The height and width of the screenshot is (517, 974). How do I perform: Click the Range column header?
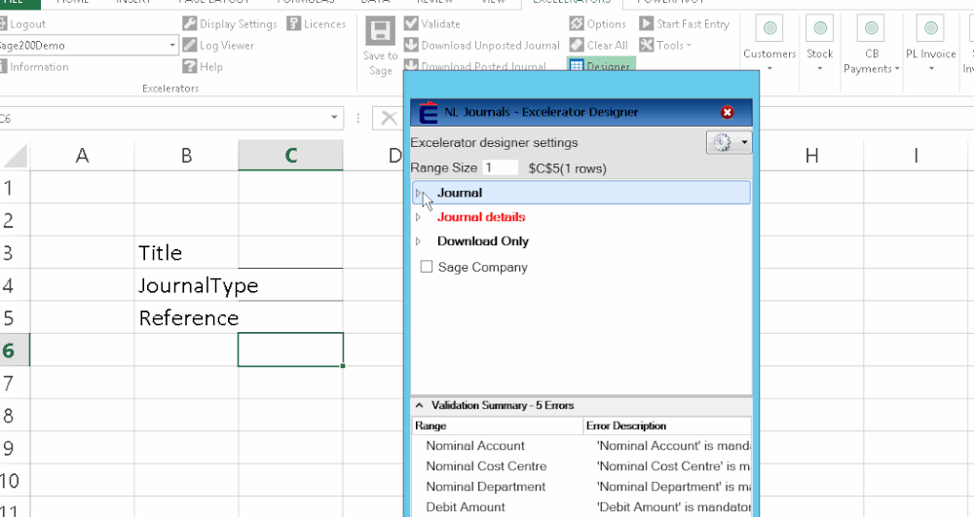pyautogui.click(x=498, y=425)
